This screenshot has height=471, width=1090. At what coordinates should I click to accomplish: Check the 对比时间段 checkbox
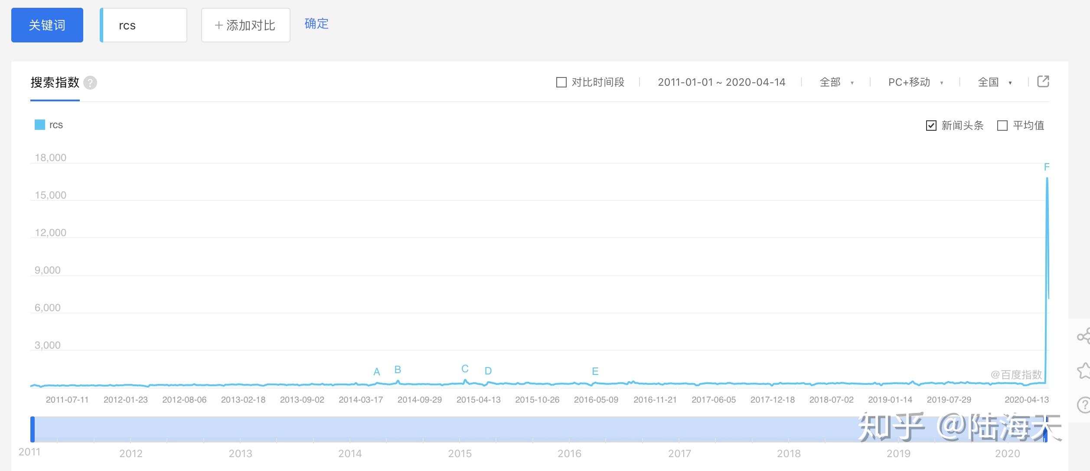[561, 81]
